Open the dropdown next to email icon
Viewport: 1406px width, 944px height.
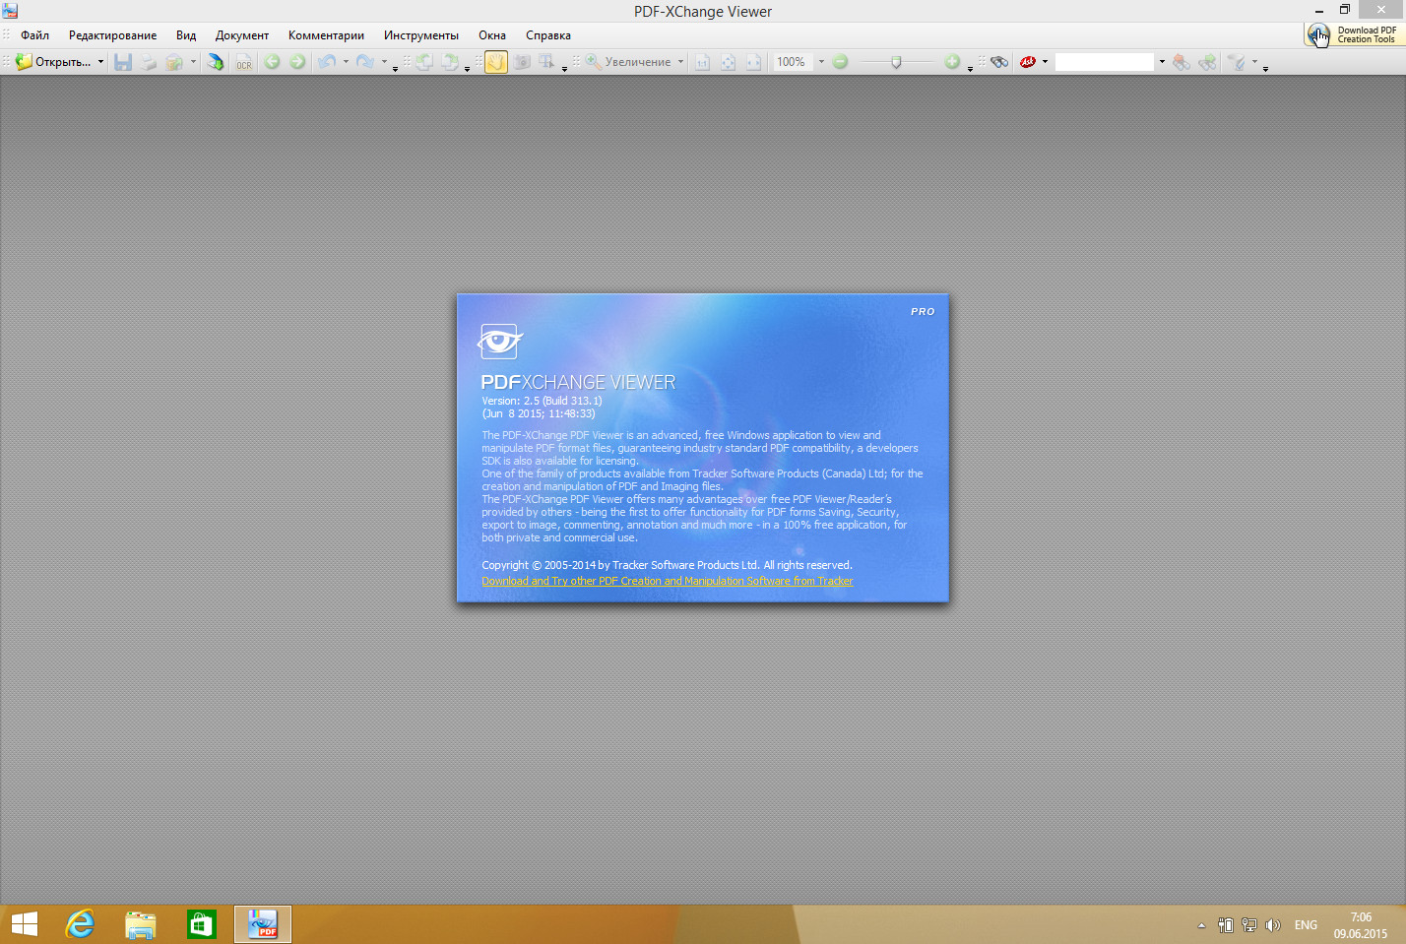[x=193, y=62]
